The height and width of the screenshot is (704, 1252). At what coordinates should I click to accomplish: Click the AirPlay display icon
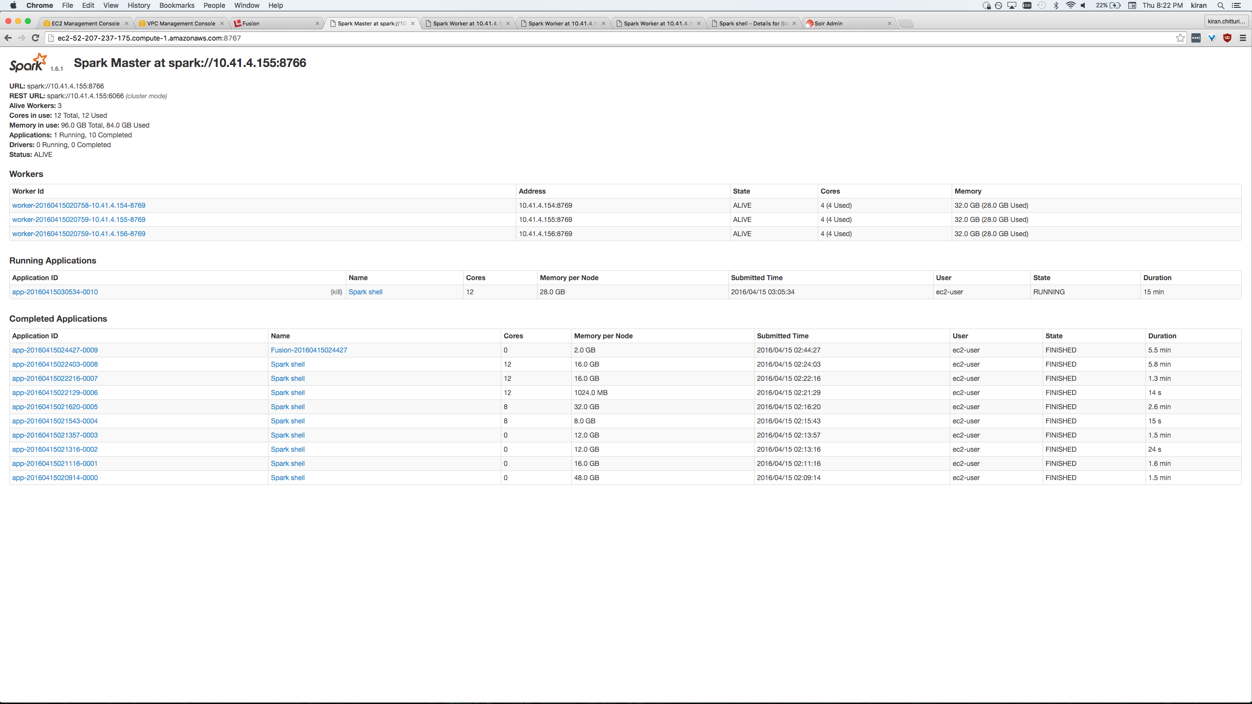[1012, 5]
